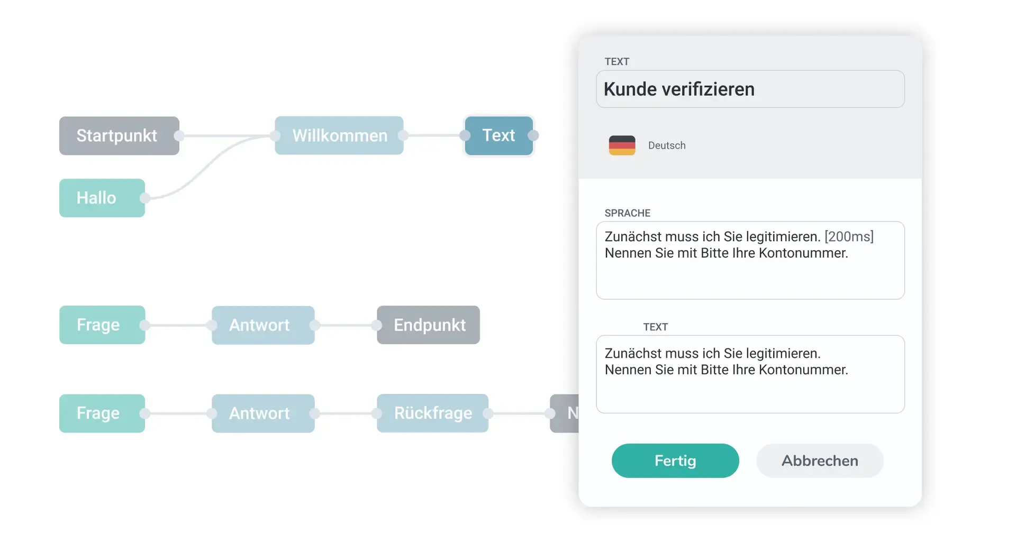Click the connector dot on the Willkommen node

point(405,136)
